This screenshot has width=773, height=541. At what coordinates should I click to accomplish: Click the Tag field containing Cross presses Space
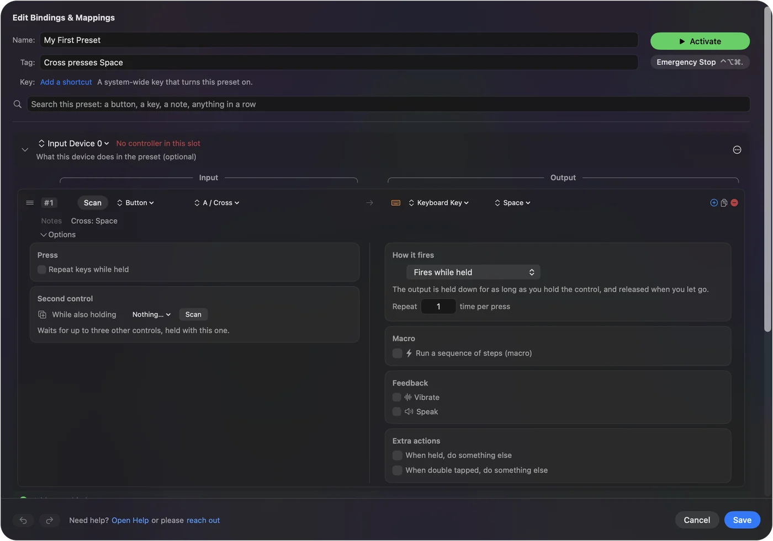pyautogui.click(x=339, y=62)
